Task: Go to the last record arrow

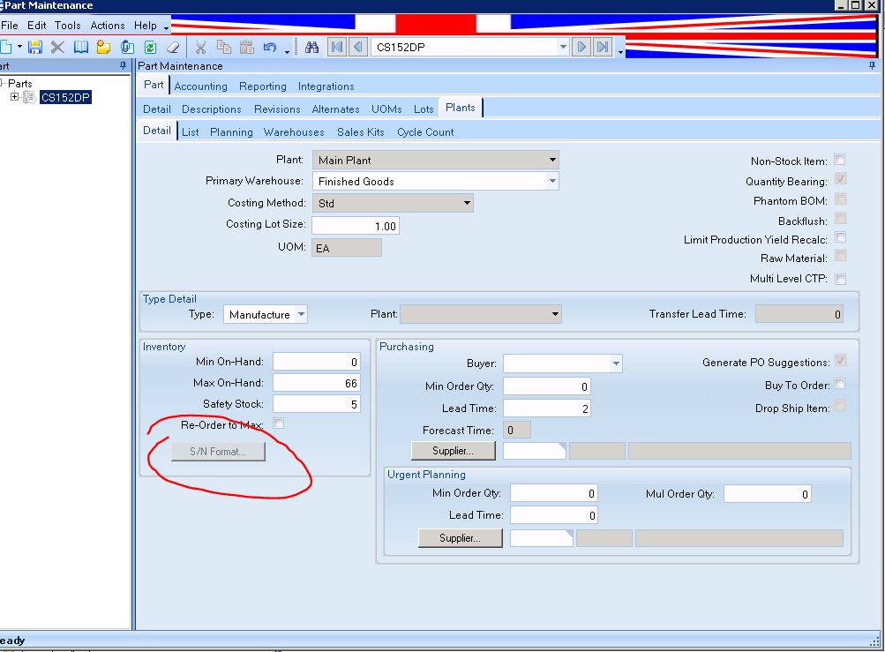Action: point(603,47)
